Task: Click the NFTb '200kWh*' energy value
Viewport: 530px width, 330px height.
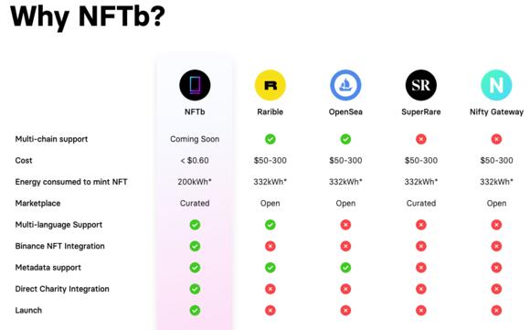Action: coord(195,182)
